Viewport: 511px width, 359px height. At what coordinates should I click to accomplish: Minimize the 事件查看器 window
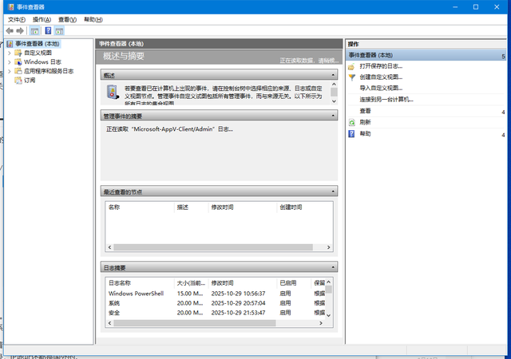coord(455,7)
